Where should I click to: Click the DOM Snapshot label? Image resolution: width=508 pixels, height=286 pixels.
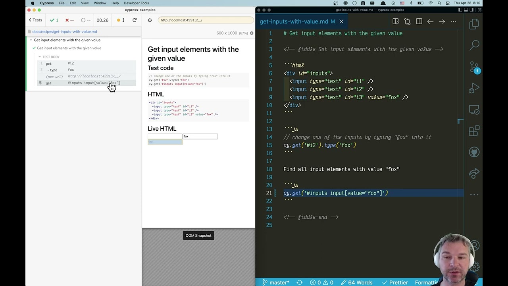coord(198,236)
